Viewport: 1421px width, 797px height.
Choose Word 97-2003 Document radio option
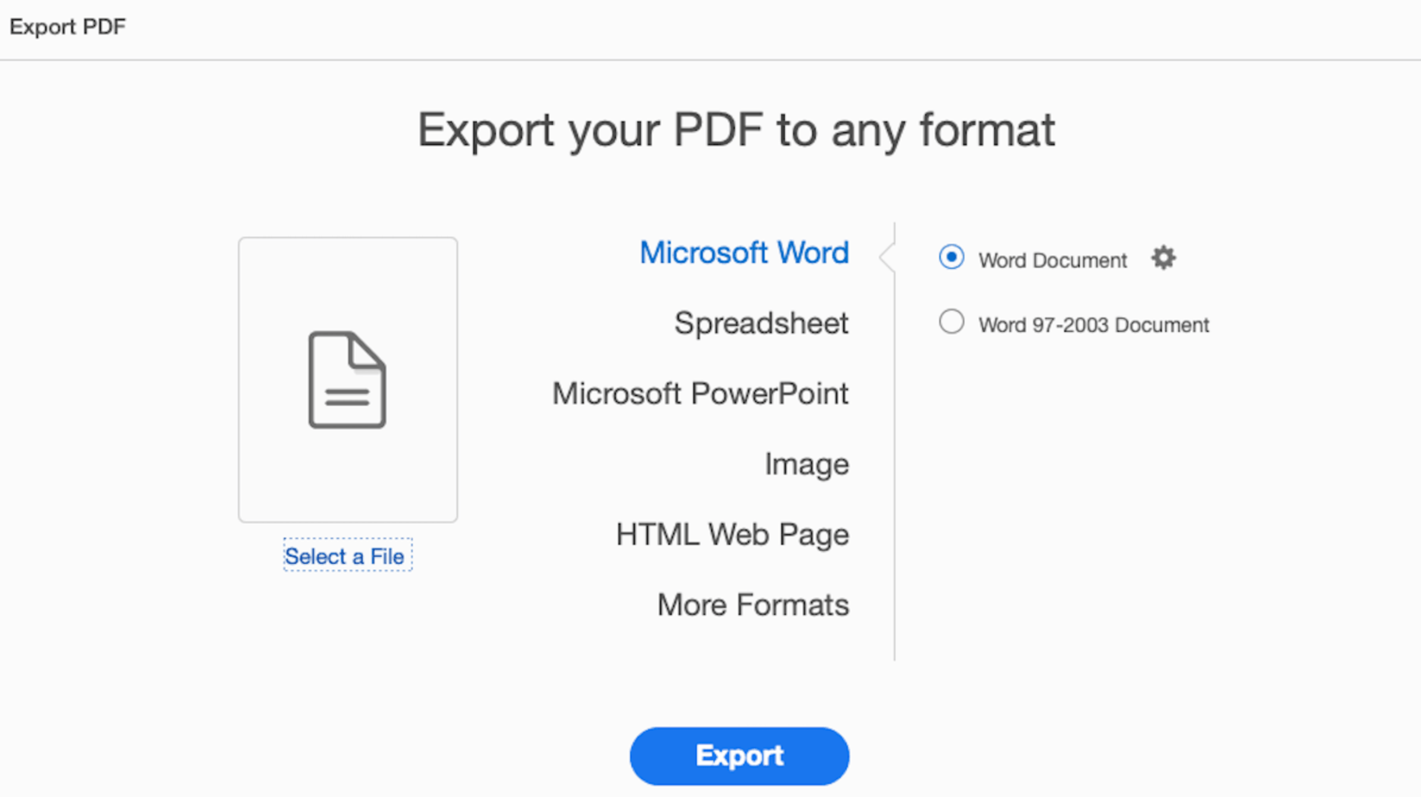pyautogui.click(x=951, y=322)
